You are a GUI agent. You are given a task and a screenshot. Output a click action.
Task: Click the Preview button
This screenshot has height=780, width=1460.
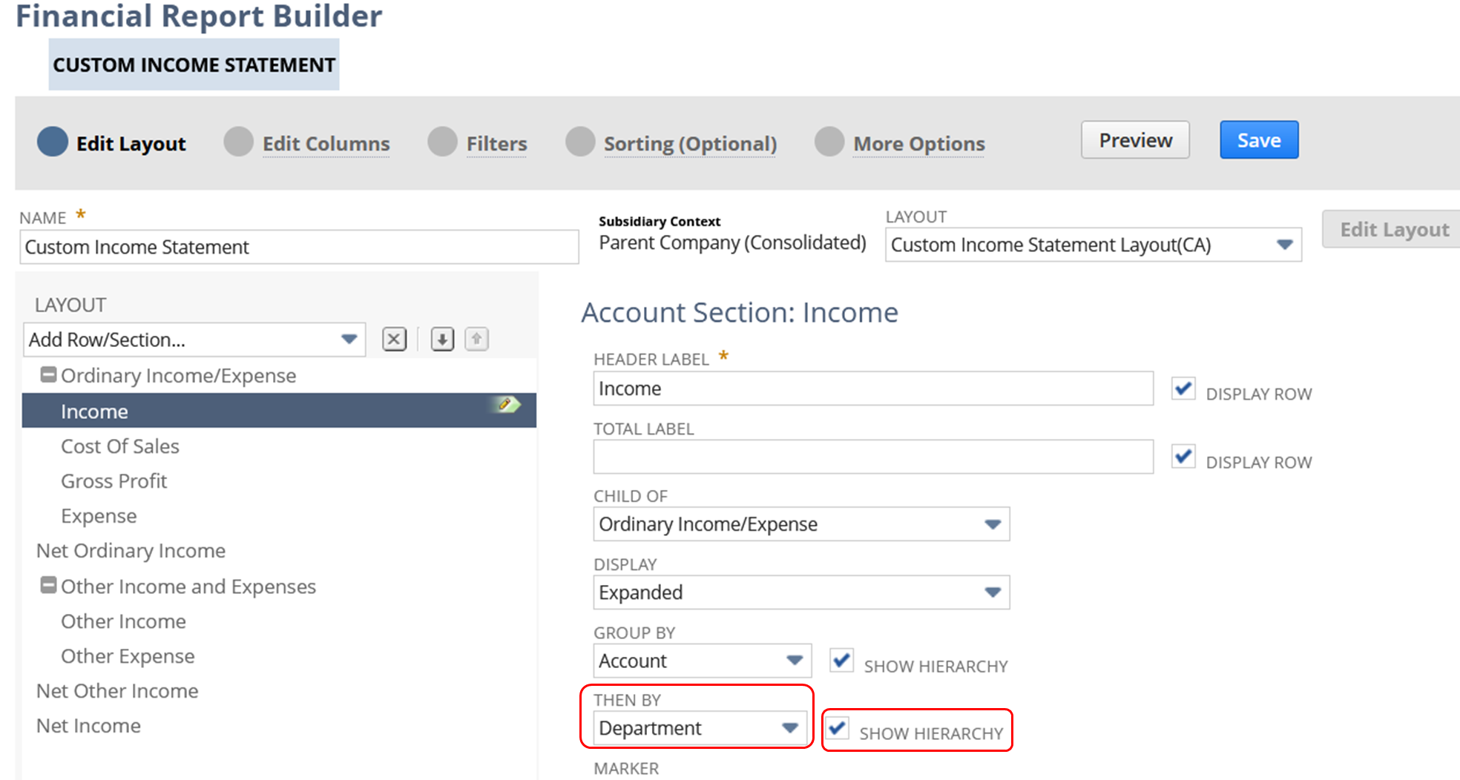tap(1134, 140)
